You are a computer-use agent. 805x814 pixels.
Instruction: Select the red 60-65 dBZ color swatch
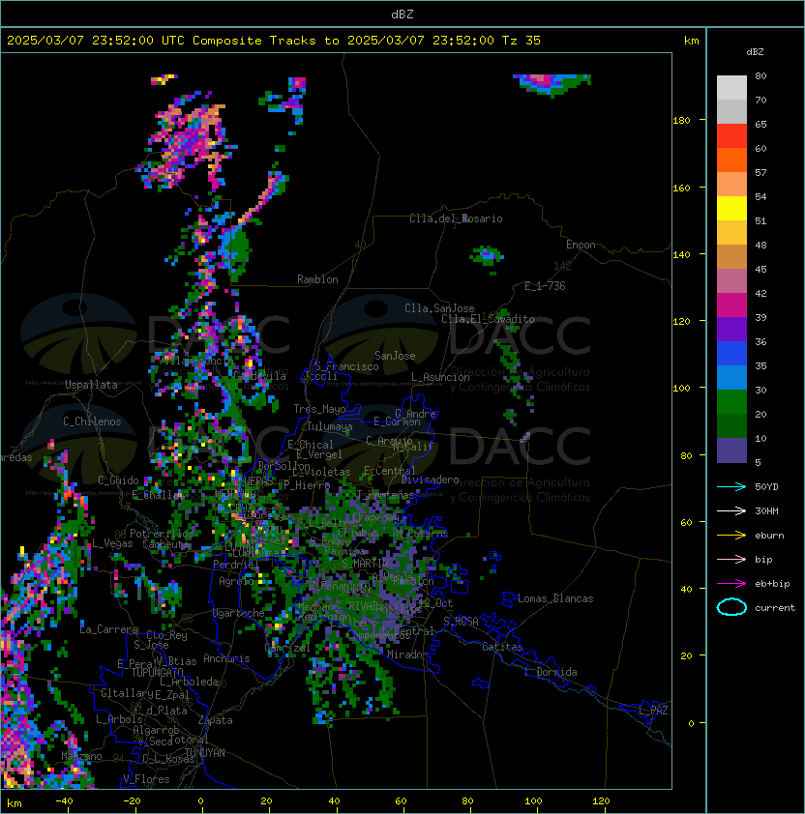click(x=731, y=136)
